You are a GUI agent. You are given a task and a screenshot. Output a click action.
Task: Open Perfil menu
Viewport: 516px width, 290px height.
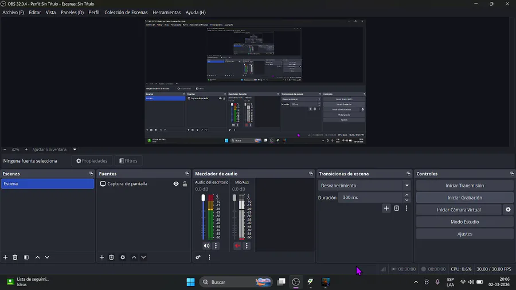point(94,13)
